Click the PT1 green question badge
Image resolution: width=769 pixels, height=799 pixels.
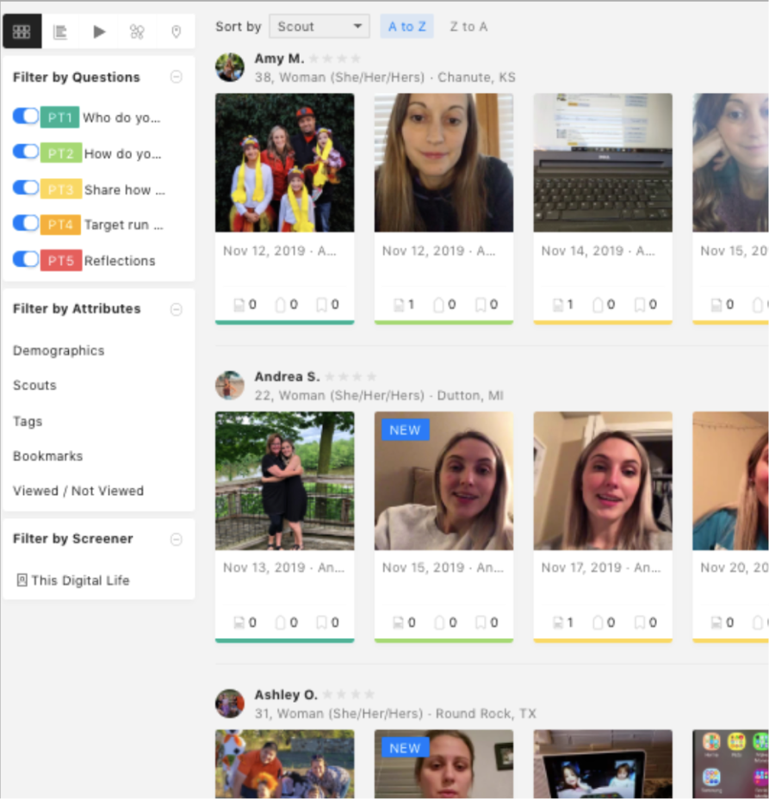pyautogui.click(x=60, y=117)
